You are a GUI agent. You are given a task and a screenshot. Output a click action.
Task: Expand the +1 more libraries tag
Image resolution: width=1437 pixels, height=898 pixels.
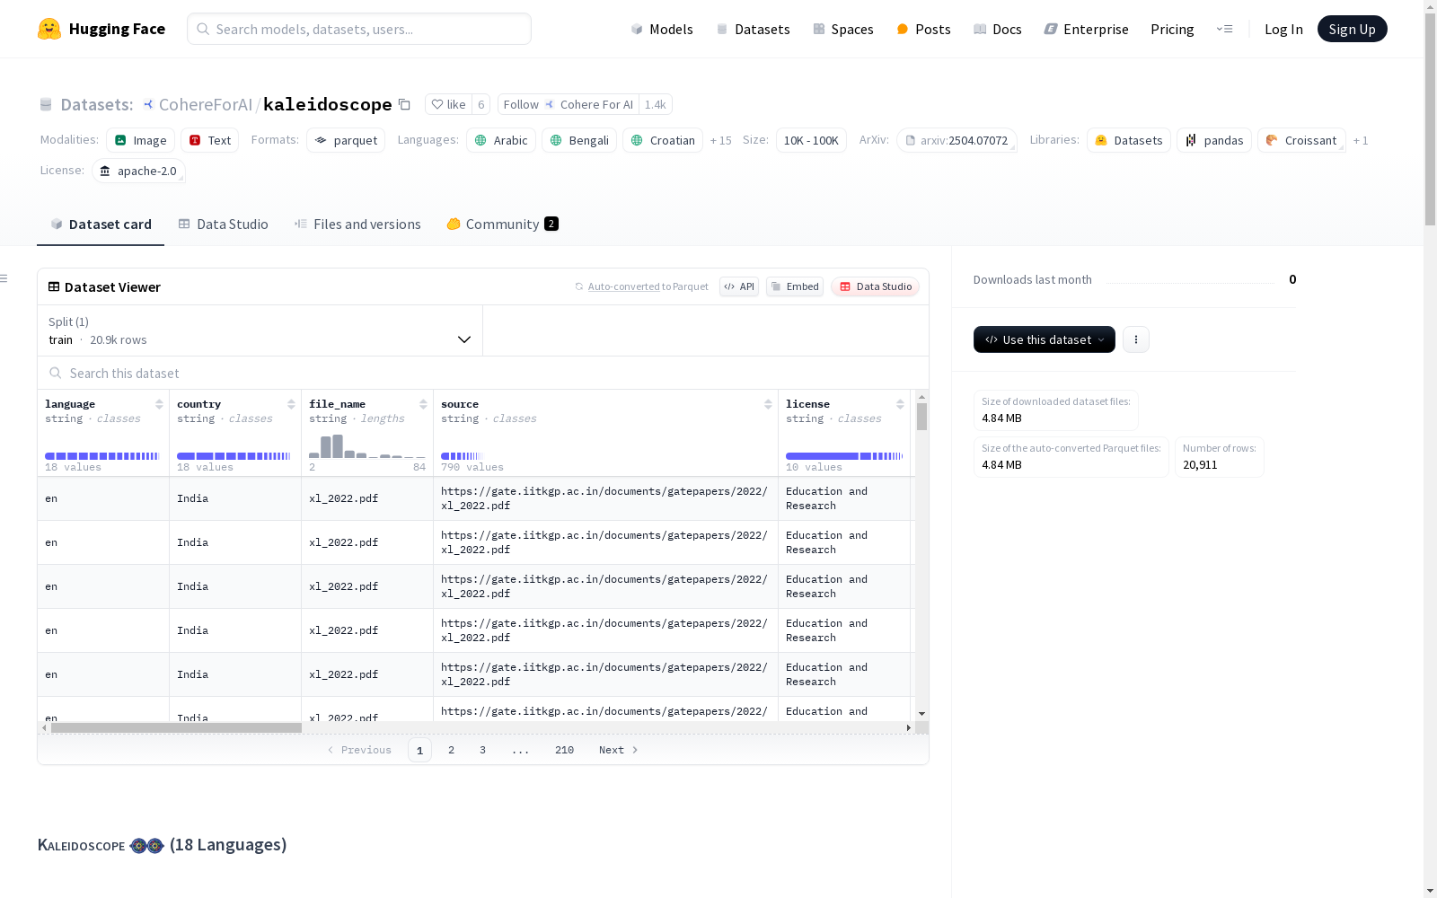pos(1361,140)
